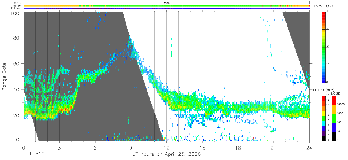Click the Noise row label
This screenshot has height=160, width=348.
point(17,6)
